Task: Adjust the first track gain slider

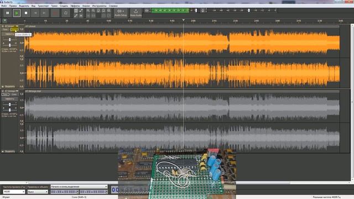Action: (9, 40)
